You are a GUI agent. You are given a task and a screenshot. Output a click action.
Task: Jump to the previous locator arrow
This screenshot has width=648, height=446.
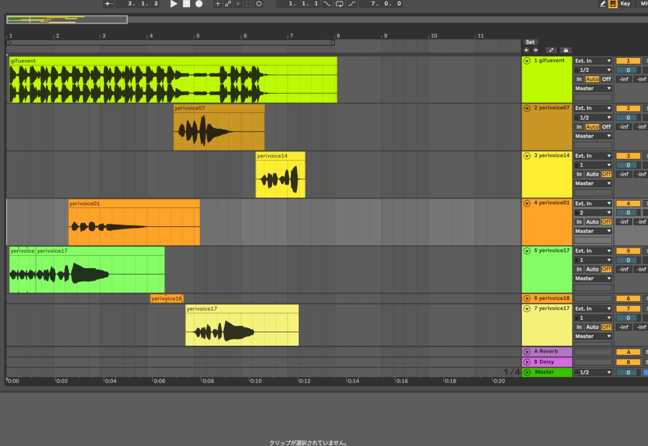point(526,50)
